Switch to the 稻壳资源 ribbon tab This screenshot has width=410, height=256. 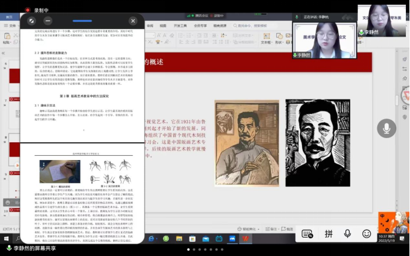[220, 25]
